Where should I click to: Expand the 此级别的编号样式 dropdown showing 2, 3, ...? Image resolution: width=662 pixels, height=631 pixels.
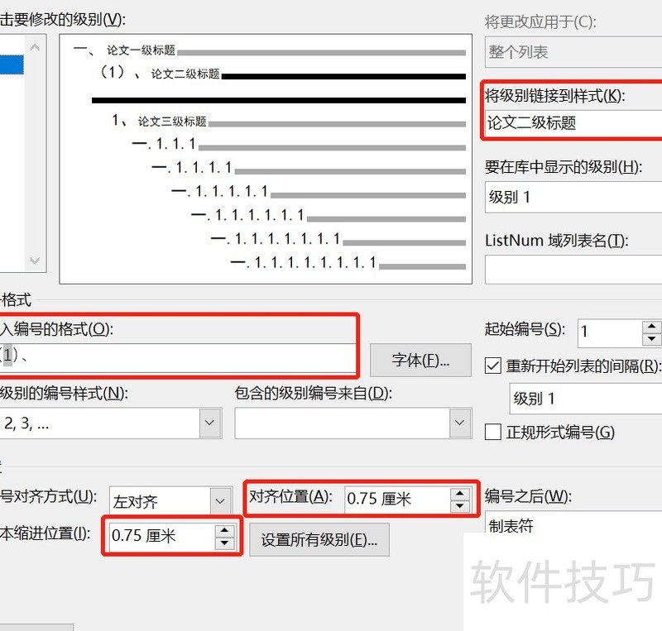[x=209, y=423]
